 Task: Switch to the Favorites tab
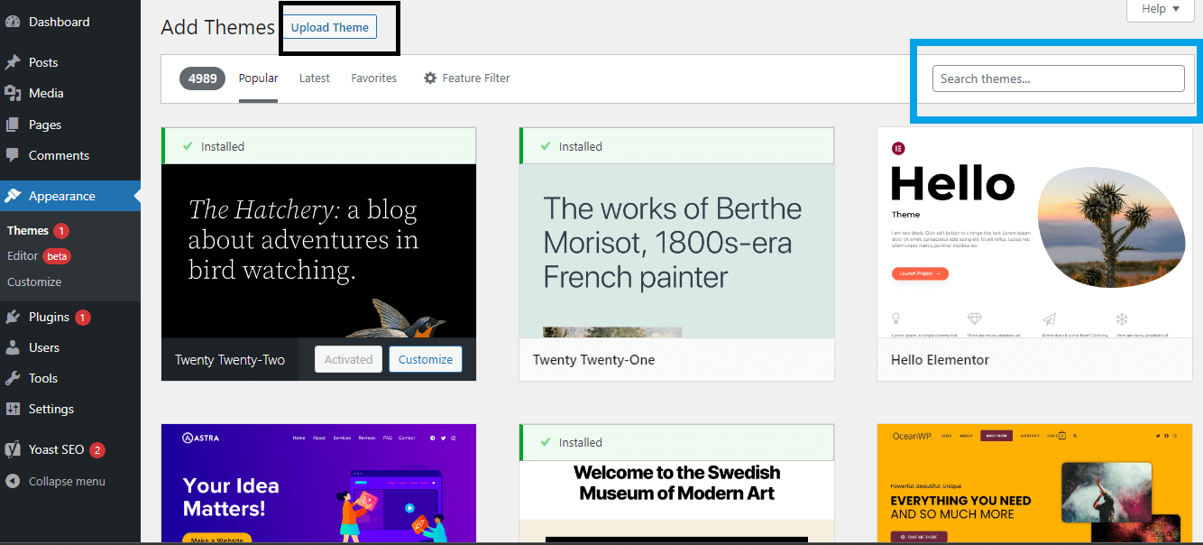pyautogui.click(x=373, y=78)
